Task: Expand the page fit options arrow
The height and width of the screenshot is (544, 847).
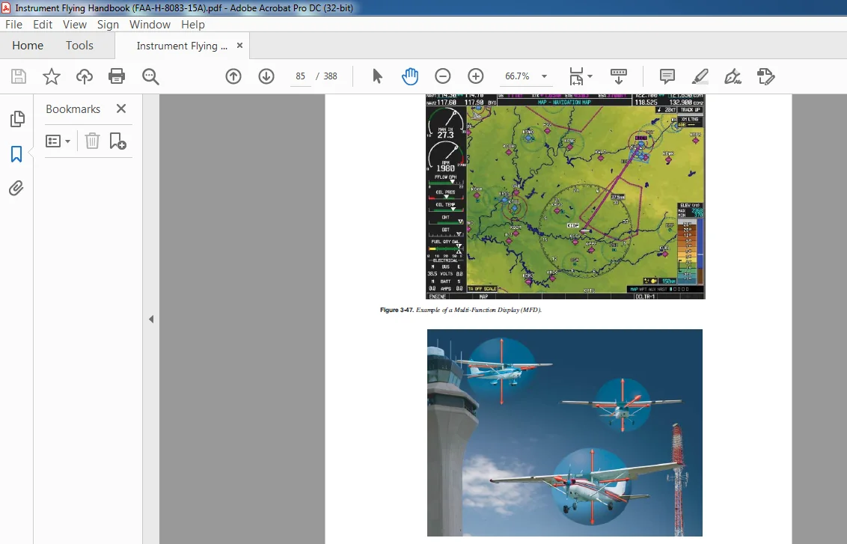Action: tap(590, 76)
